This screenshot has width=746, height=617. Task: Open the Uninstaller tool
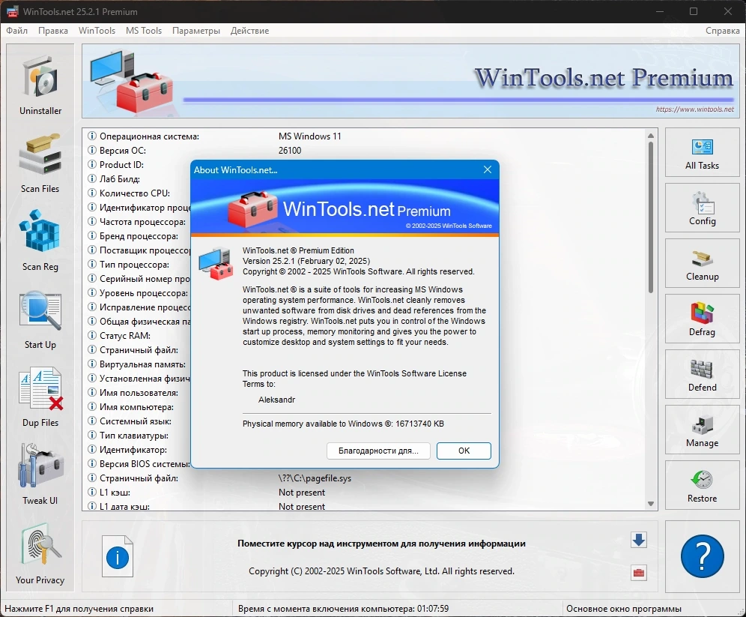pos(40,85)
